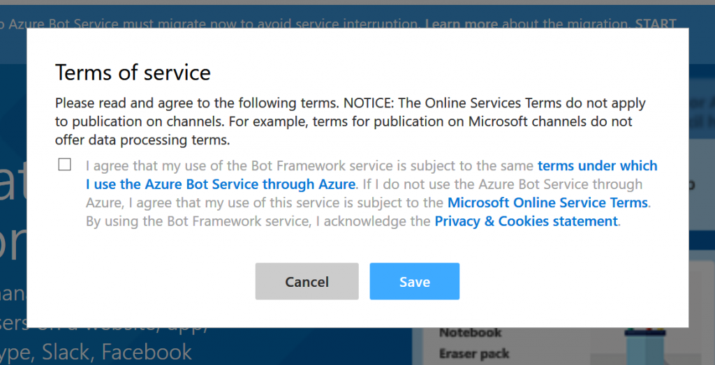
Task: Open the Privacy & Cookies statement link
Action: tap(526, 221)
